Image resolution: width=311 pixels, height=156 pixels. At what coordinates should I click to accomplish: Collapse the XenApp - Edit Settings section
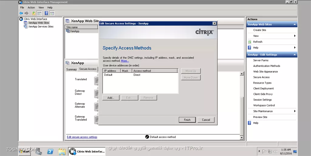tap(295, 54)
